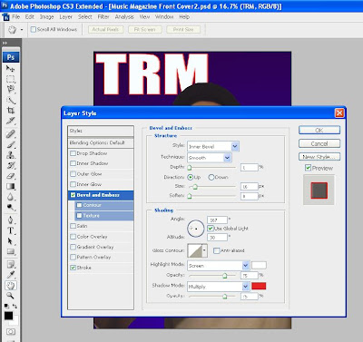The image size is (363, 342).
Task: Open the Highlight Mode Screen dropdown
Action: 218,266
